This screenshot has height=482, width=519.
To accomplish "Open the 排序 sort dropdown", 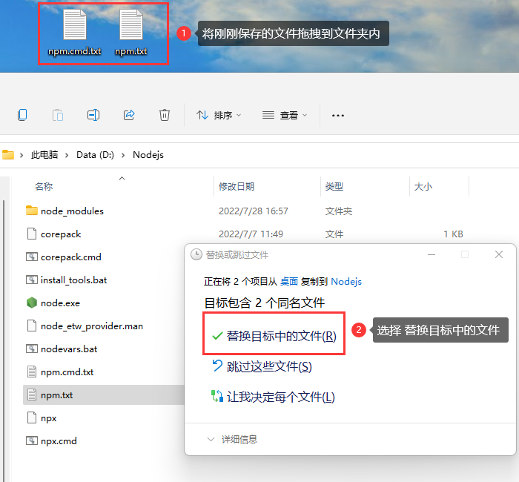I will click(x=219, y=115).
